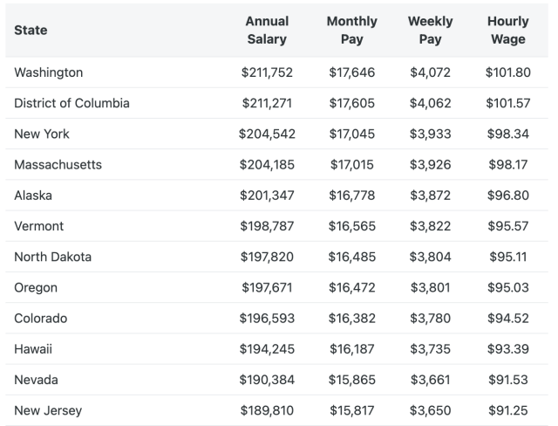Click Colorado in the State column
Screen dimensions: 558x426
point(40,318)
